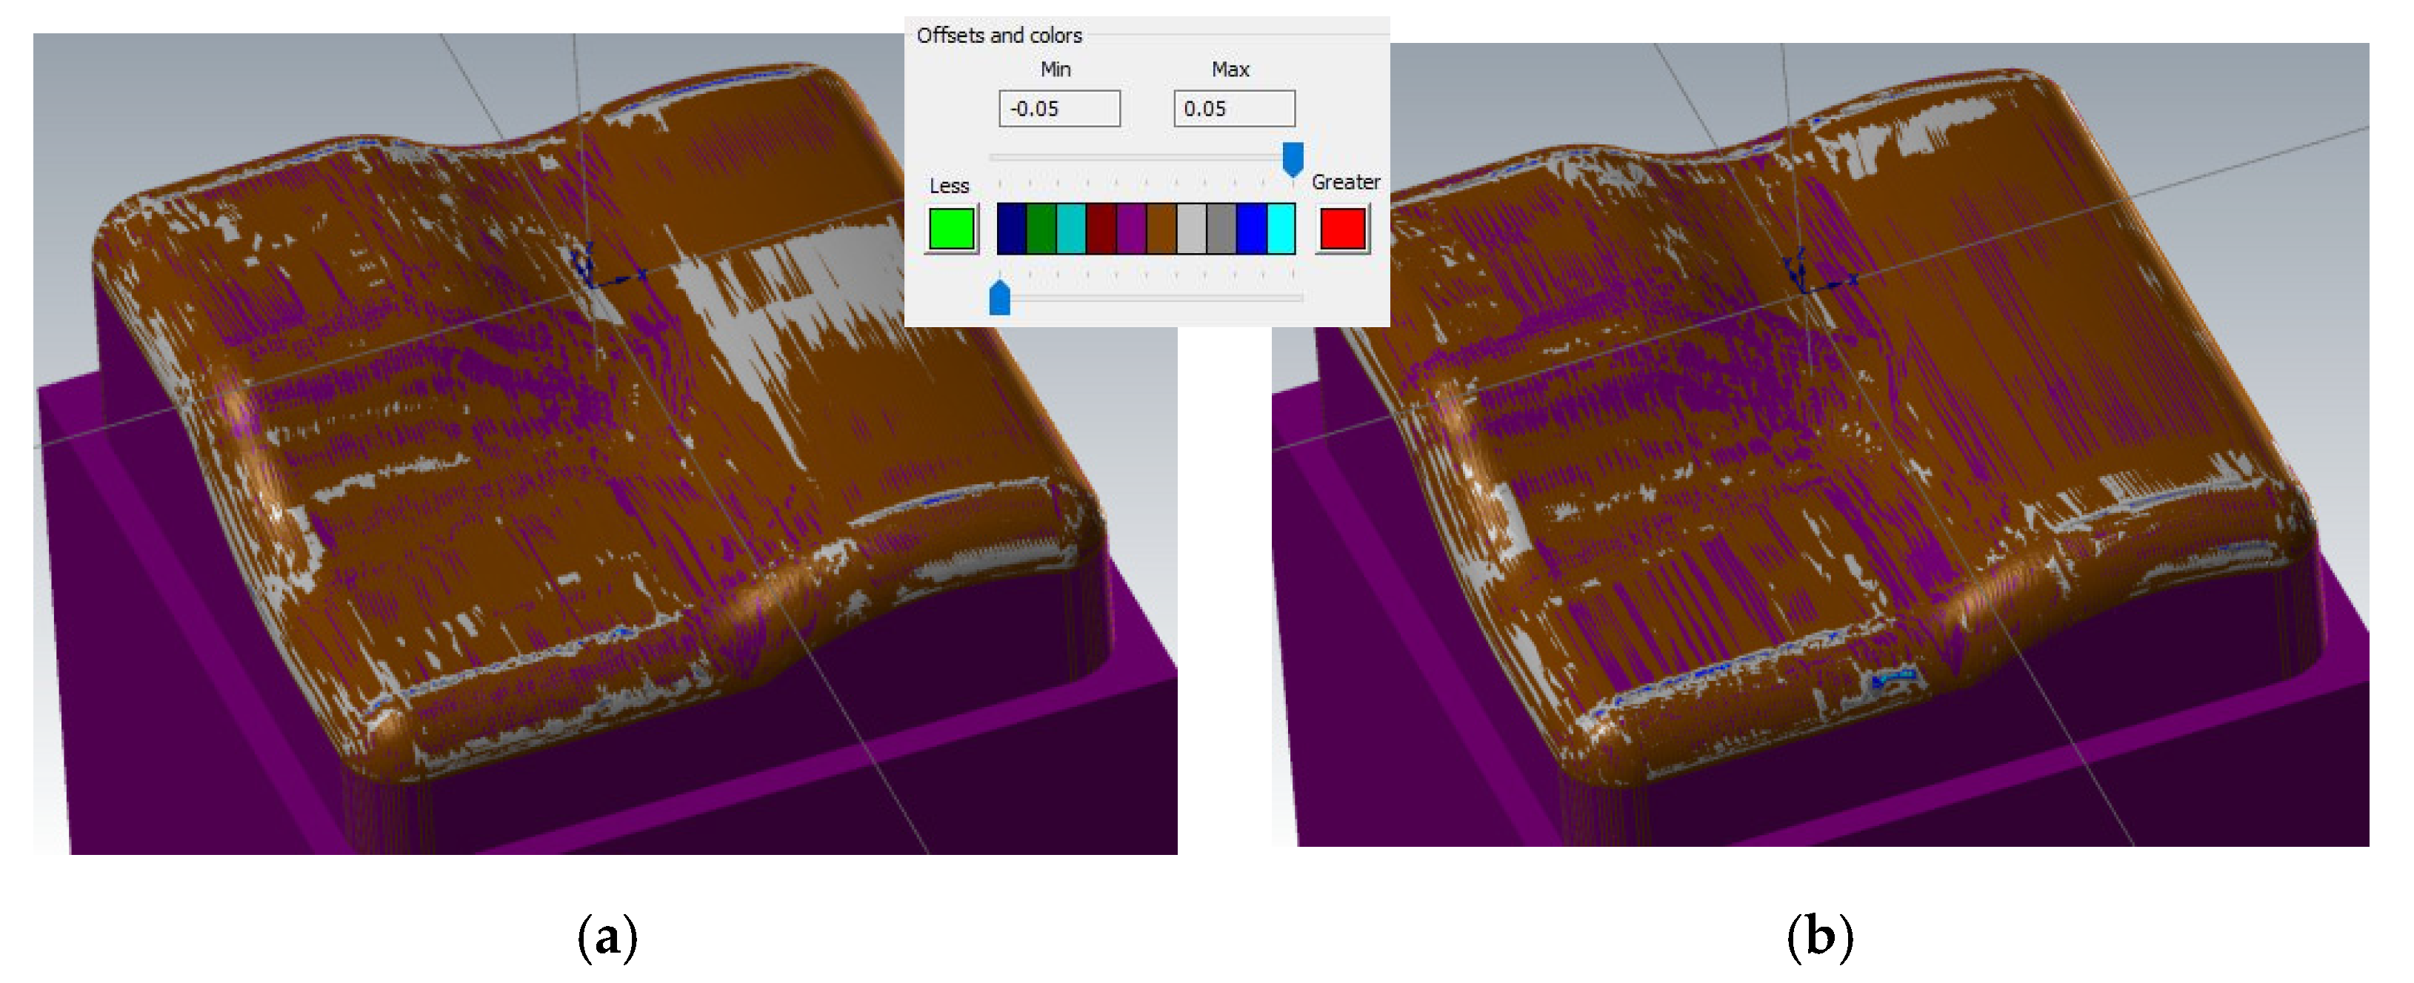
Task: Click the lower range slider handle
Action: (x=1000, y=298)
